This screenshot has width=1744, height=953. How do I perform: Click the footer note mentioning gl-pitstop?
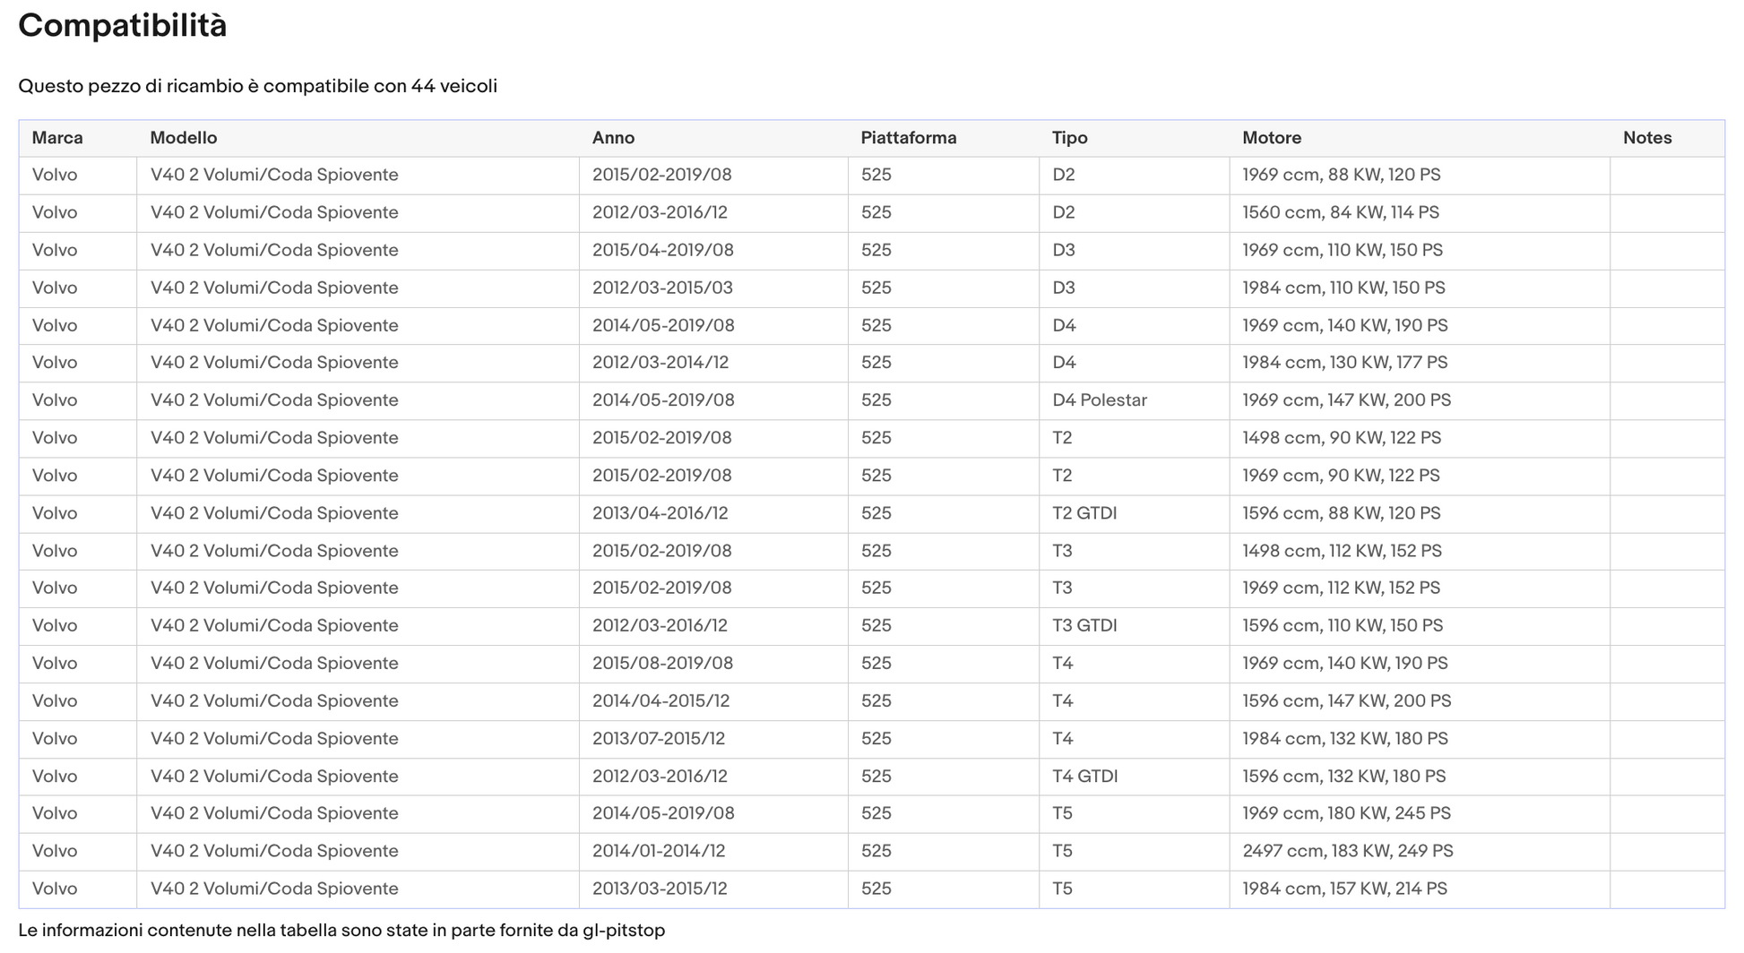(341, 931)
